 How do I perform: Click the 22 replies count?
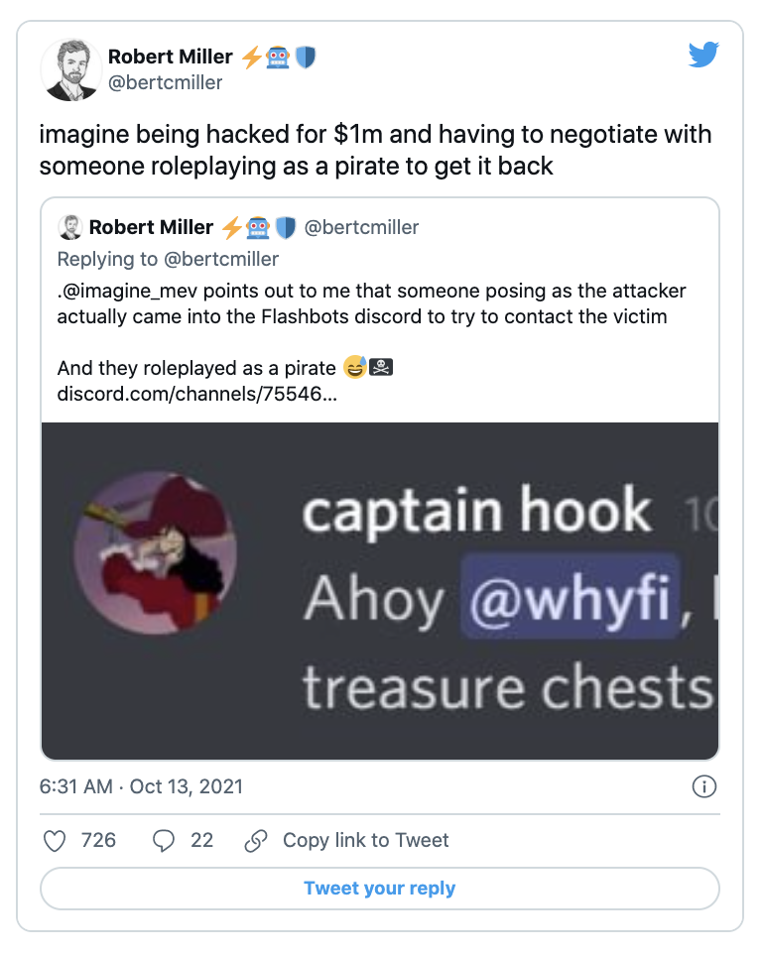pyautogui.click(x=201, y=840)
